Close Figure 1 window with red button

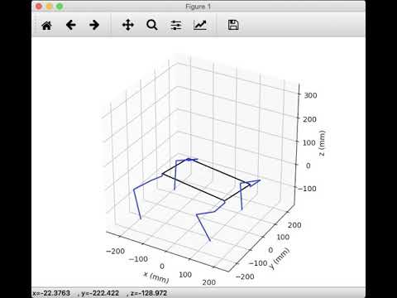click(x=39, y=7)
